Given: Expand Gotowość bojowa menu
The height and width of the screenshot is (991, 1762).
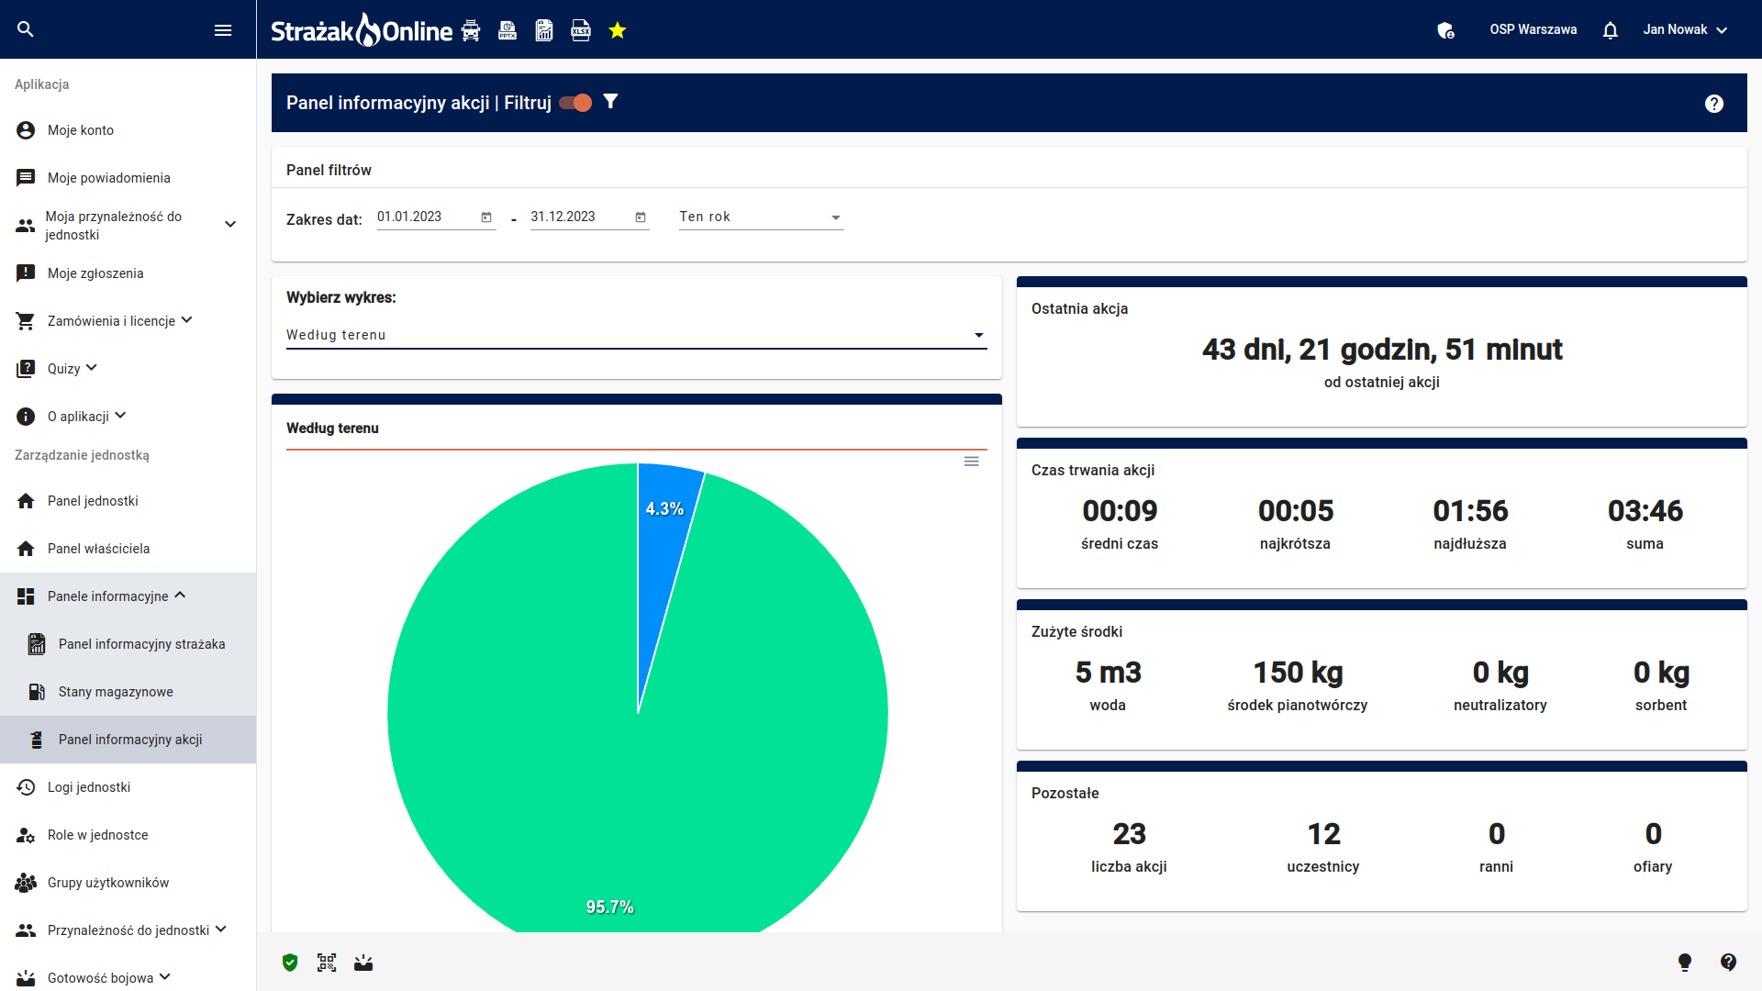Looking at the screenshot, I should [x=128, y=976].
